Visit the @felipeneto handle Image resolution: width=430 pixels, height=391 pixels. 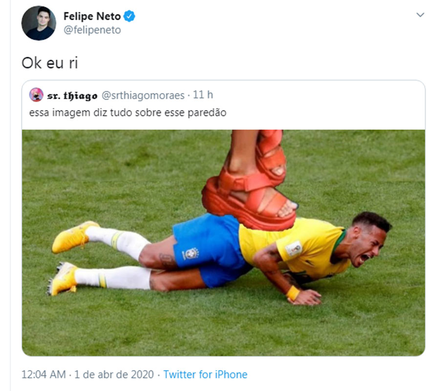click(x=92, y=30)
